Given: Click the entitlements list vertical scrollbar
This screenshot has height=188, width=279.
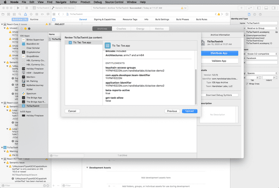Looking at the screenshot, I should [x=196, y=87].
